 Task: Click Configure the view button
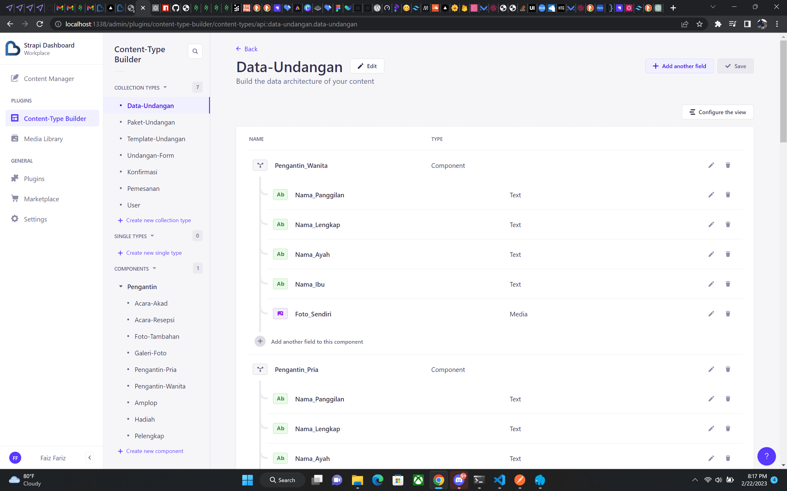click(x=718, y=112)
